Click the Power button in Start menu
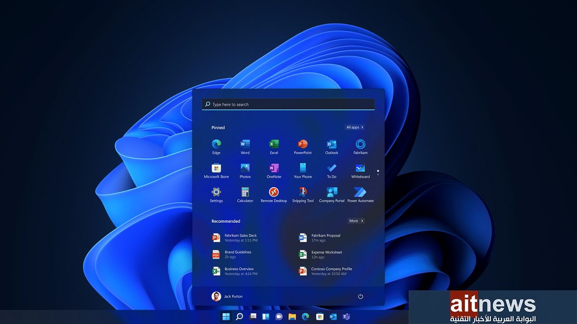577x324 pixels. [361, 297]
